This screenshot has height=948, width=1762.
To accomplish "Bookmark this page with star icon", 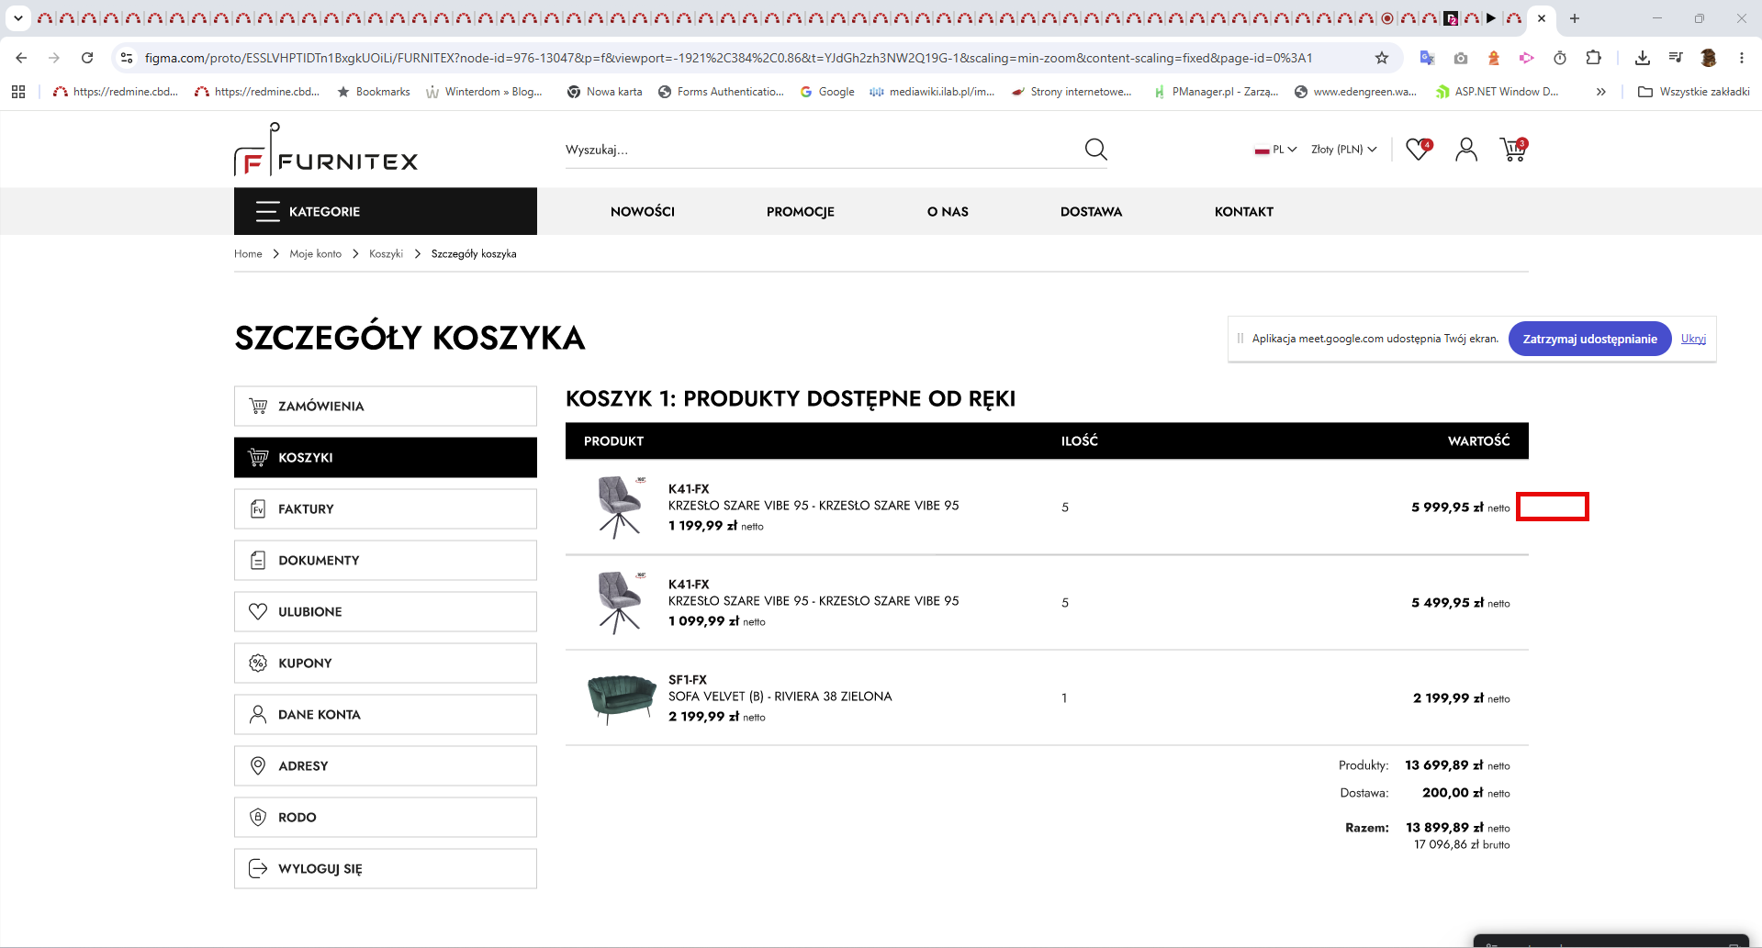I will pyautogui.click(x=1382, y=58).
